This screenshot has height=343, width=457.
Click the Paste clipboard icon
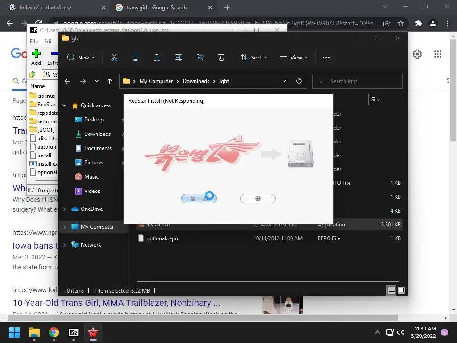[157, 58]
